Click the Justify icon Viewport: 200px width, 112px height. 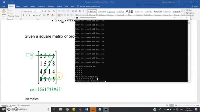pyautogui.click(x=68, y=15)
